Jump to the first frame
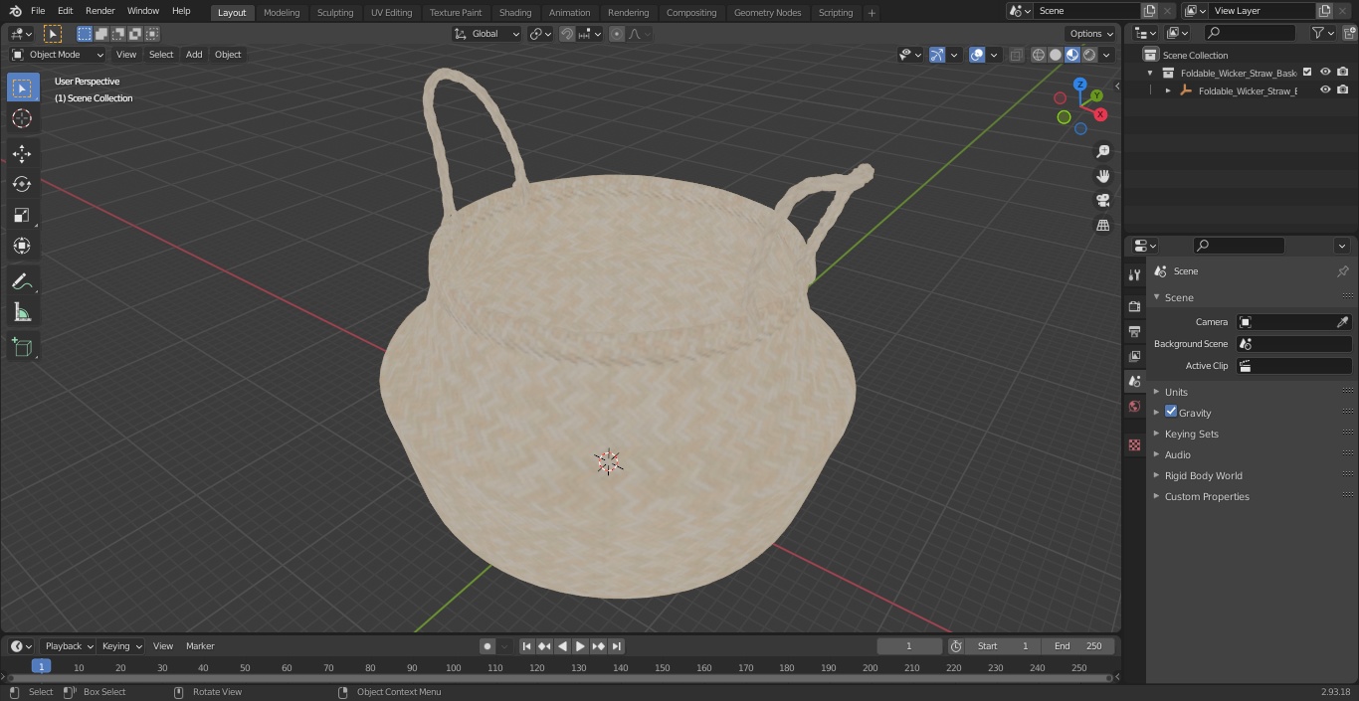Image resolution: width=1359 pixels, height=701 pixels. tap(527, 646)
